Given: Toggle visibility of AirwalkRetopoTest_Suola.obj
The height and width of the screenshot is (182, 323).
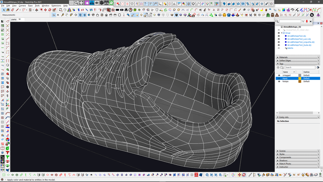Looking at the screenshot, I should (279, 45).
